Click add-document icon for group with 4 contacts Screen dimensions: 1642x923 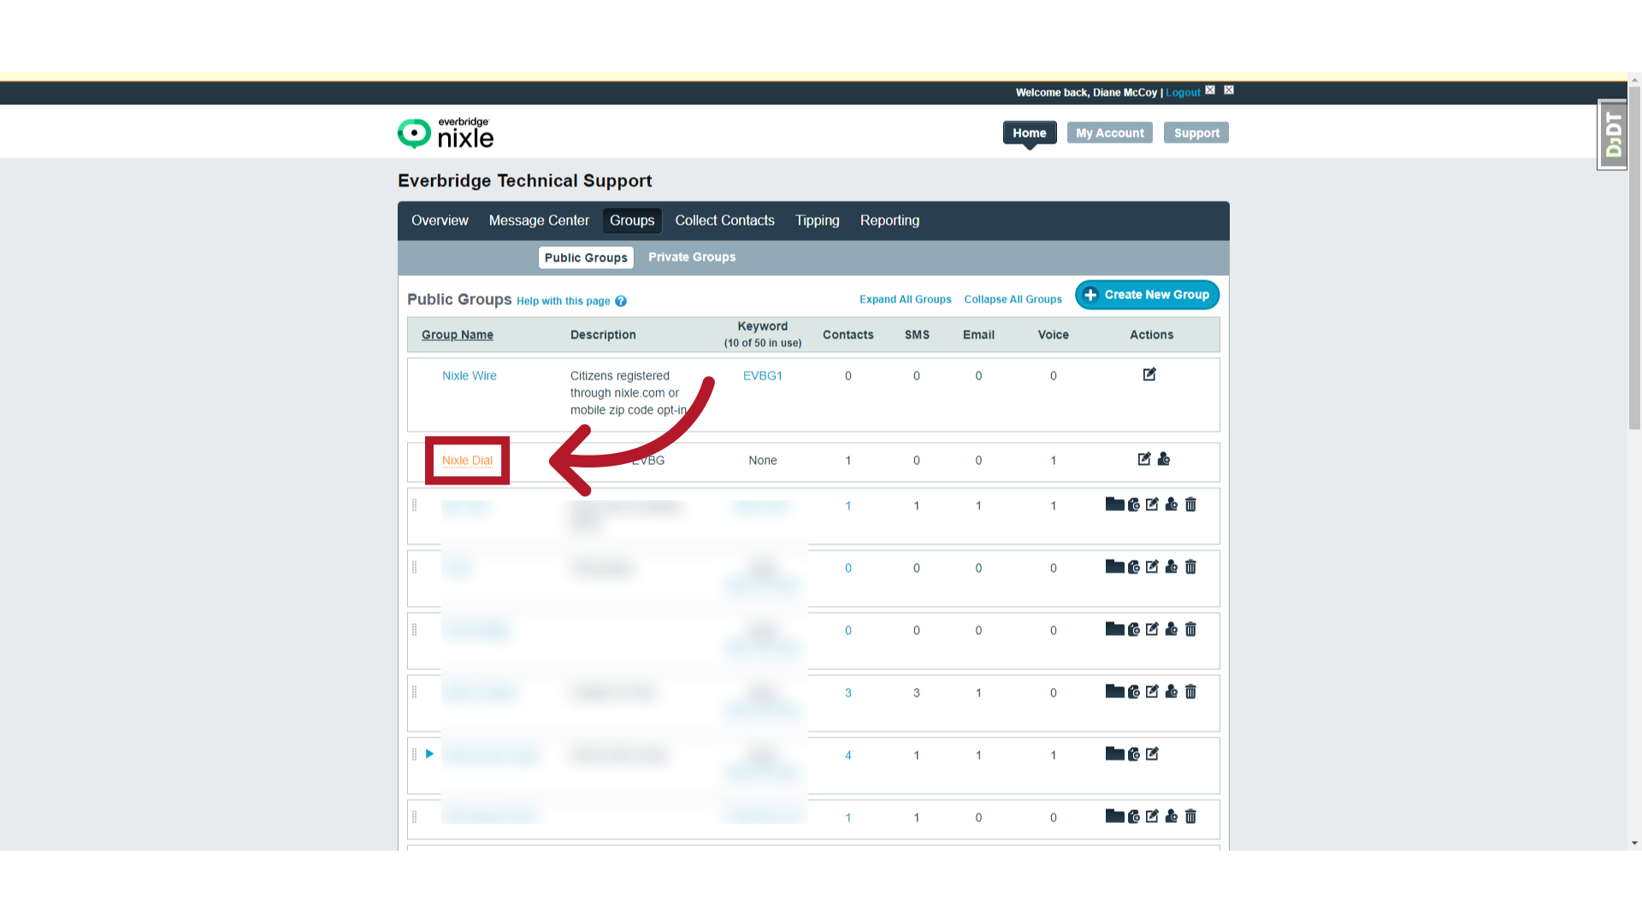point(1134,754)
